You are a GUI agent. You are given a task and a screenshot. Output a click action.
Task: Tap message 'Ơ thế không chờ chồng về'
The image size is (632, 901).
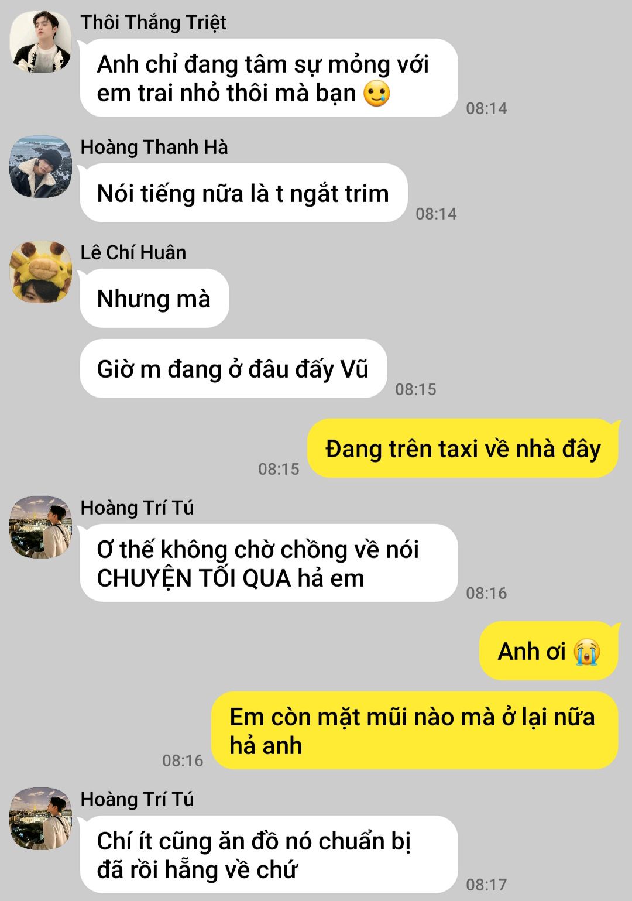269,563
